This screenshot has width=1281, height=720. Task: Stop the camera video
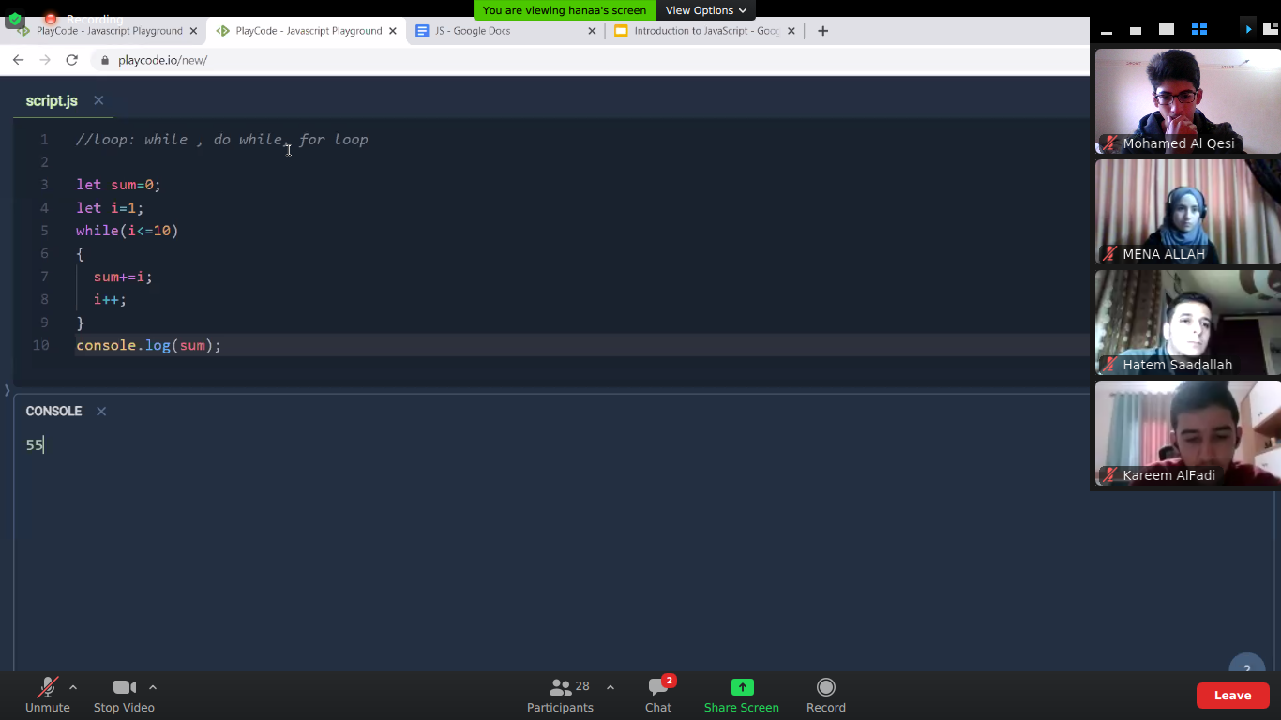pyautogui.click(x=124, y=696)
